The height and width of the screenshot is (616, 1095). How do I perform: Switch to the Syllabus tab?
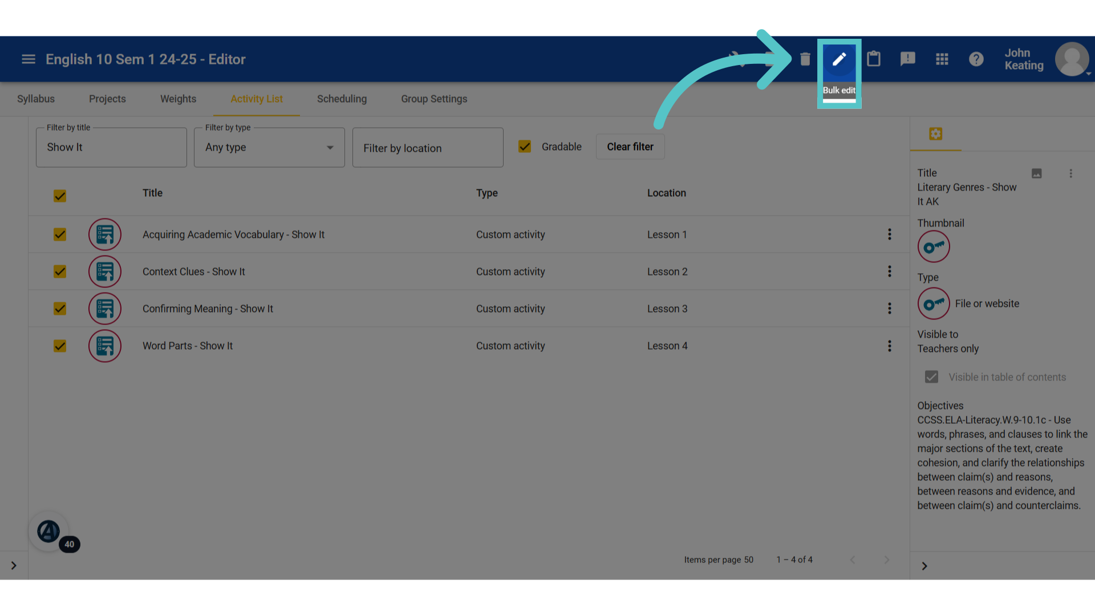(x=36, y=99)
